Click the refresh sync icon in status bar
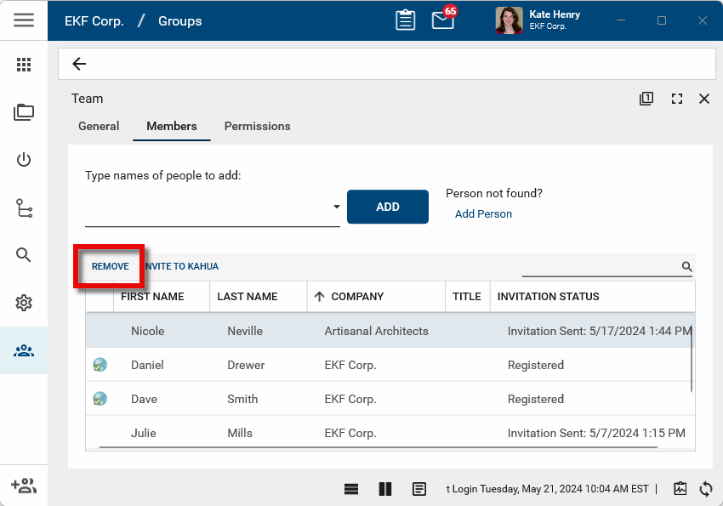The image size is (723, 506). pyautogui.click(x=705, y=489)
